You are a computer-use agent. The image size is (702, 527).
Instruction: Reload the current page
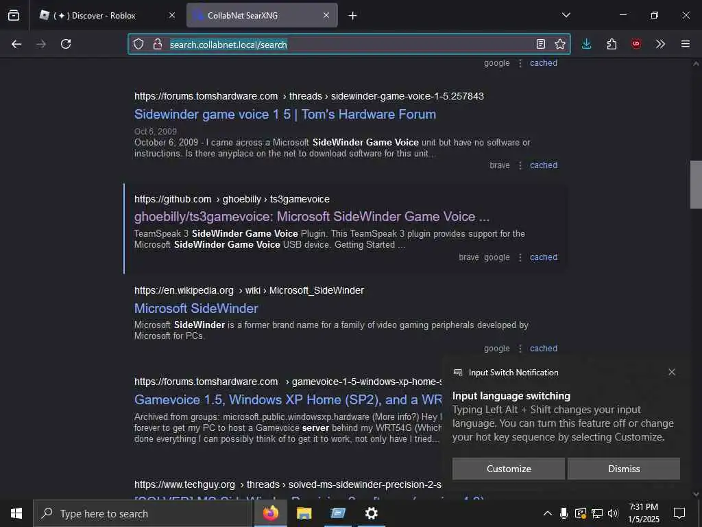pyautogui.click(x=66, y=44)
